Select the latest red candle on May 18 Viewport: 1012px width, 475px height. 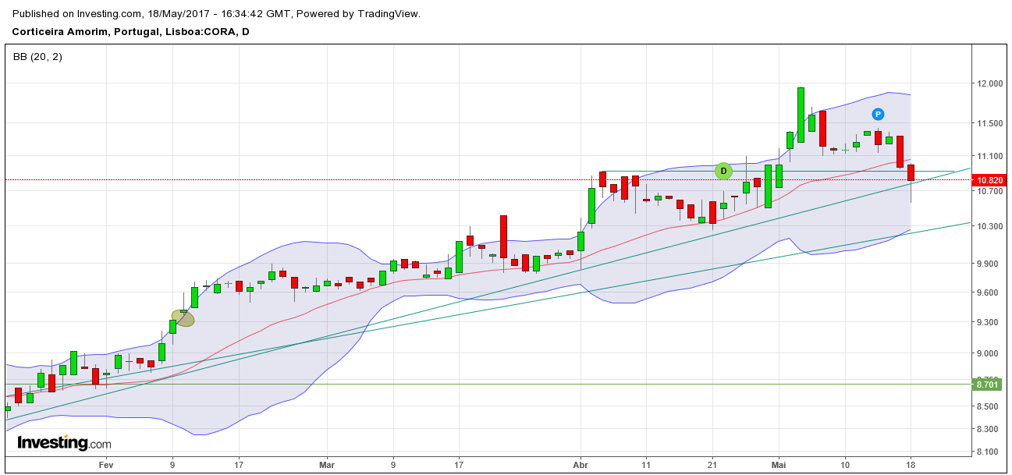click(x=911, y=172)
